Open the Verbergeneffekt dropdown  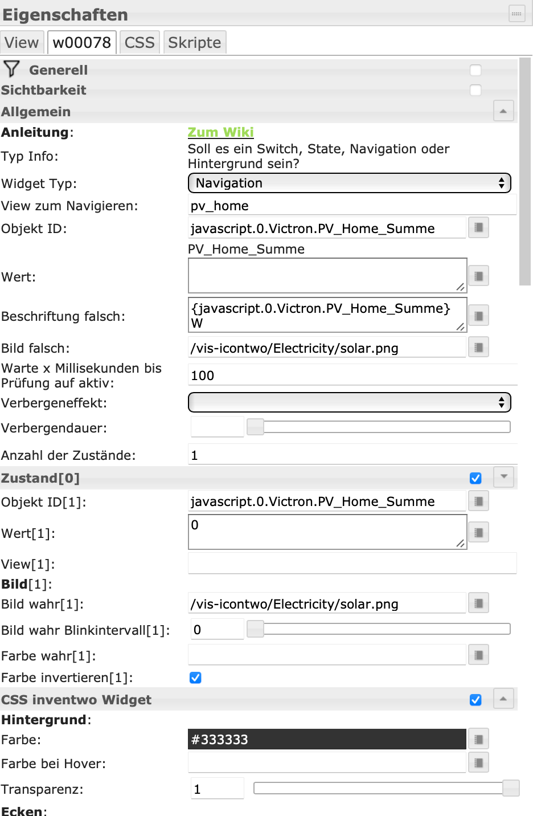pyautogui.click(x=349, y=402)
